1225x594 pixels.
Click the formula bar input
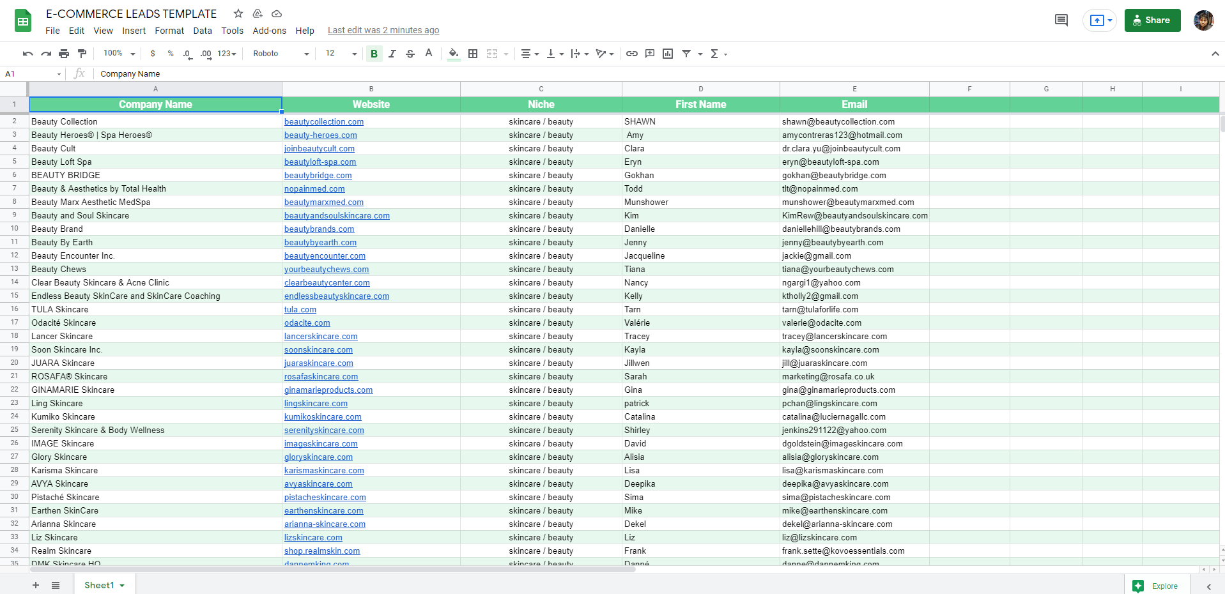tap(658, 74)
